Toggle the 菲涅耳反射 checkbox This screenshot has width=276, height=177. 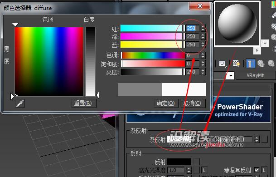click(x=257, y=170)
